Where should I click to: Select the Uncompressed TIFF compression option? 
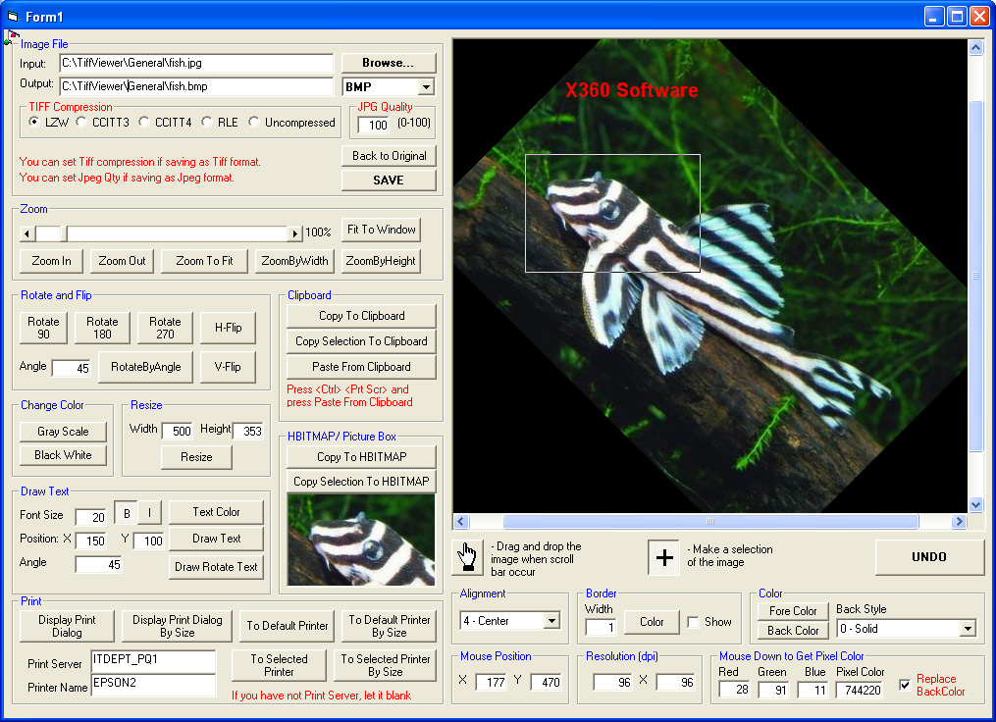(252, 121)
